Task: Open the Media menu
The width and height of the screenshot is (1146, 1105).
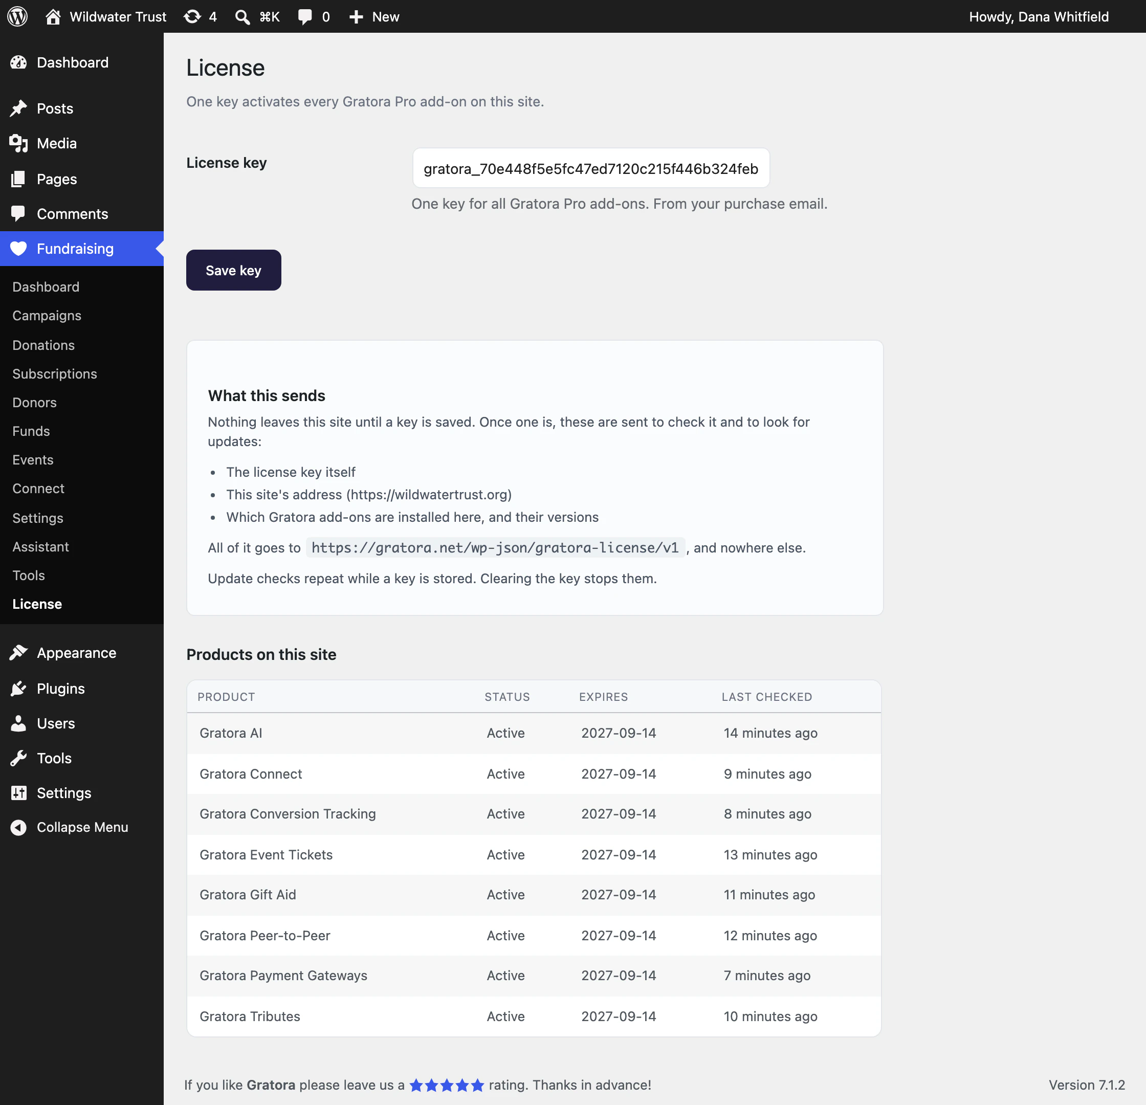Action: [82, 143]
